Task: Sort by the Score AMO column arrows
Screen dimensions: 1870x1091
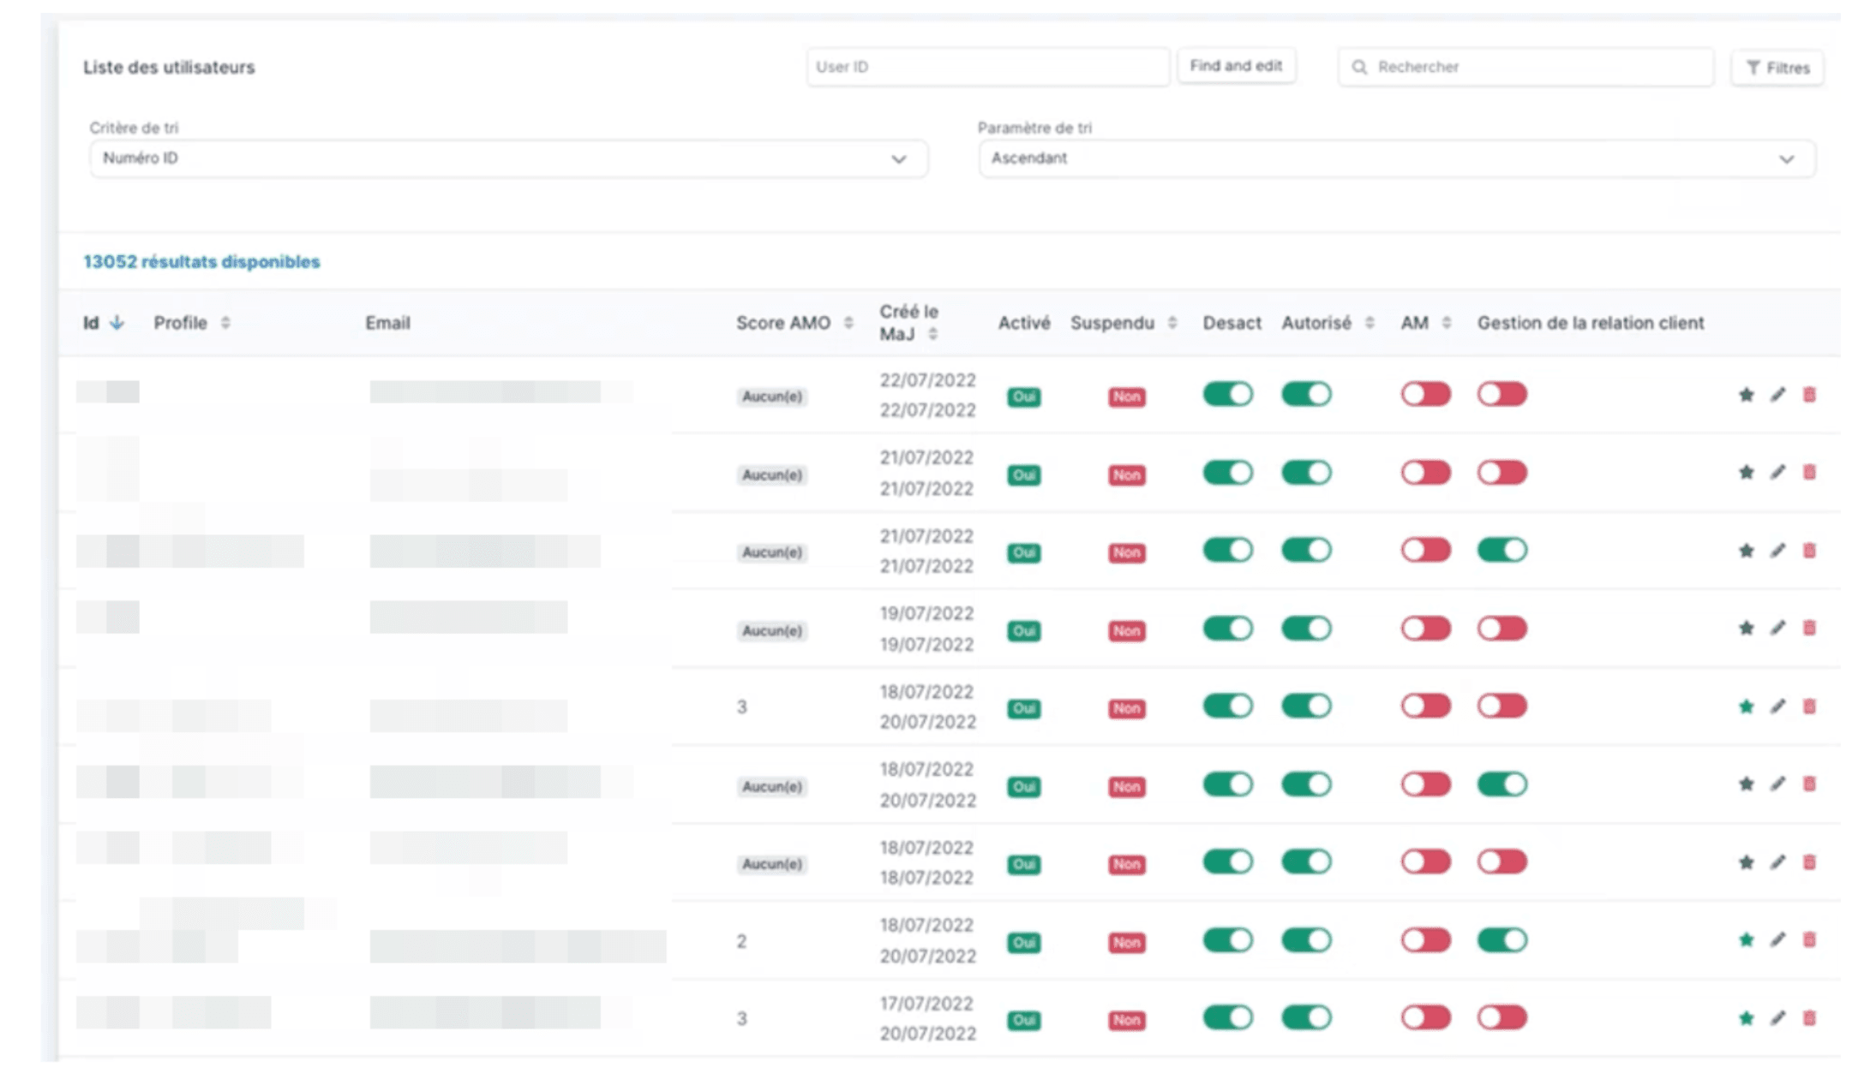Action: 848,323
